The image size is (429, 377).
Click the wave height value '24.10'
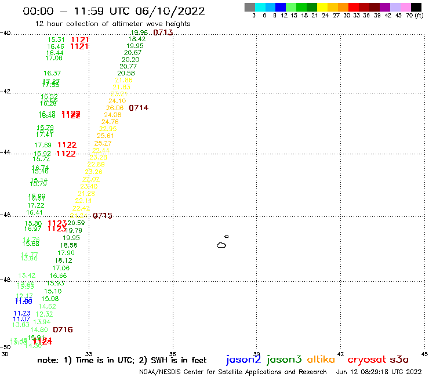click(x=117, y=101)
